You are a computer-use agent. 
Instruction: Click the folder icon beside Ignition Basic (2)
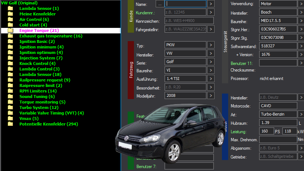click(x=10, y=41)
